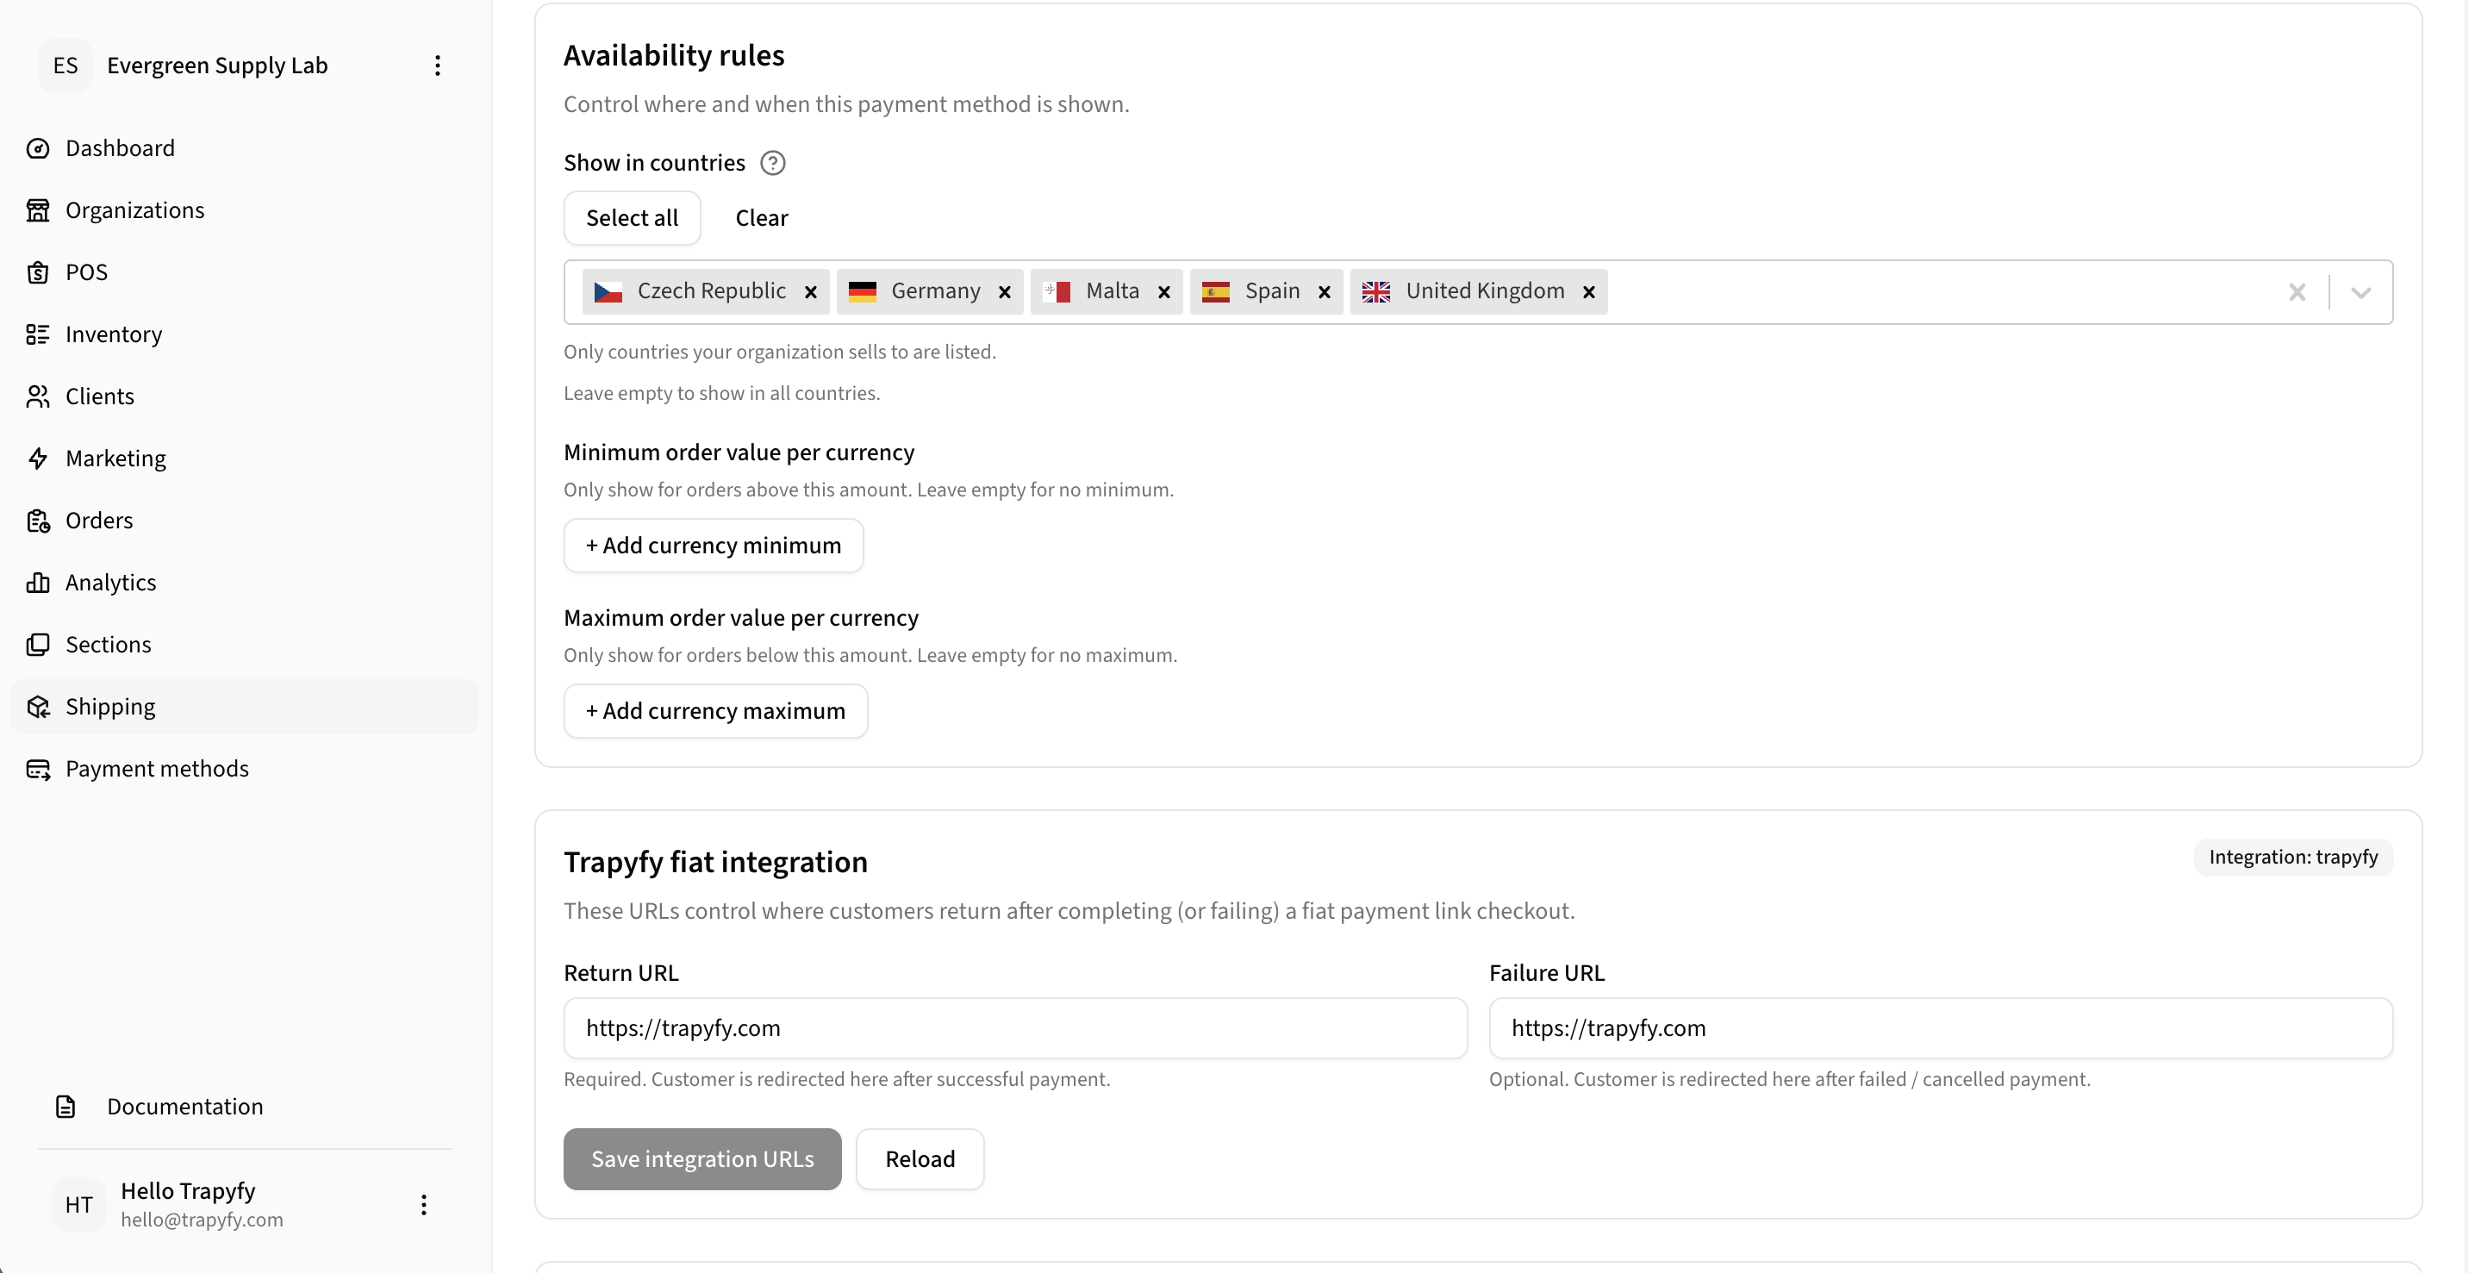Click the United Kingdom flag in its tag
Screen dimensions: 2469x1273
pyautogui.click(x=1376, y=291)
